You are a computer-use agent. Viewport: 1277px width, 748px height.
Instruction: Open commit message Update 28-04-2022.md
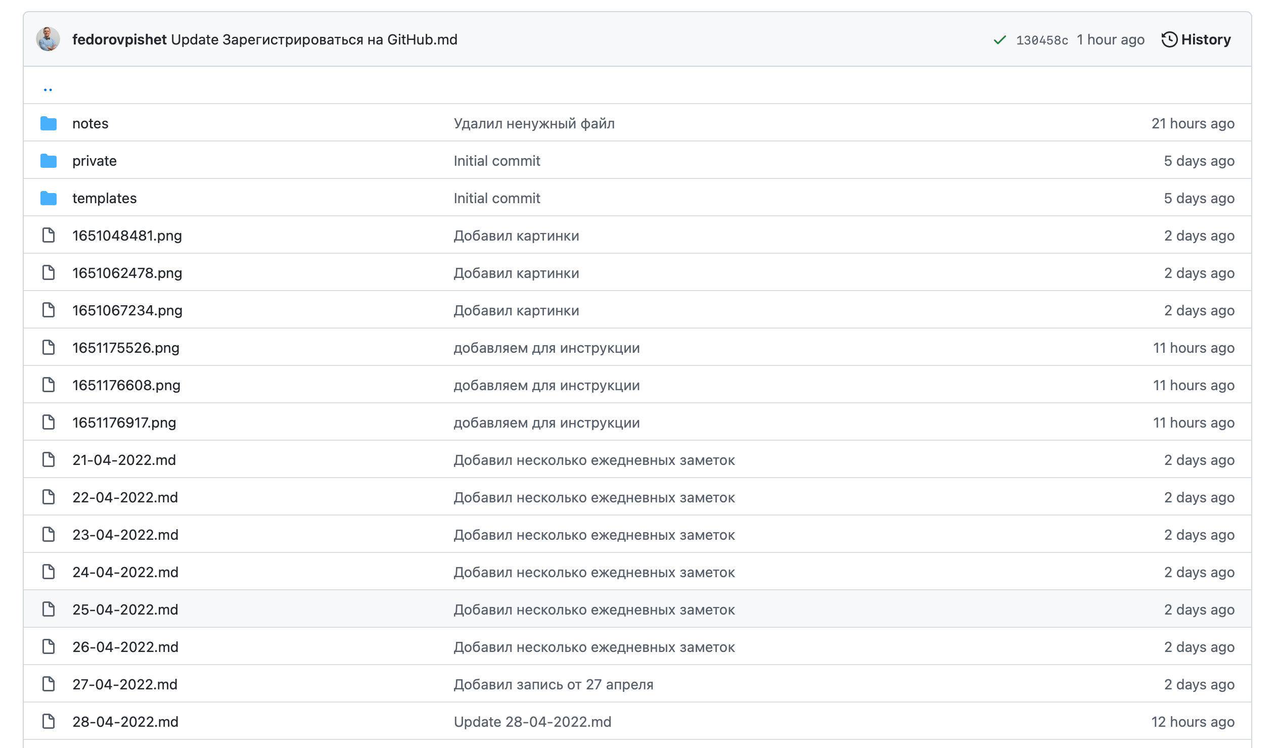pos(532,721)
